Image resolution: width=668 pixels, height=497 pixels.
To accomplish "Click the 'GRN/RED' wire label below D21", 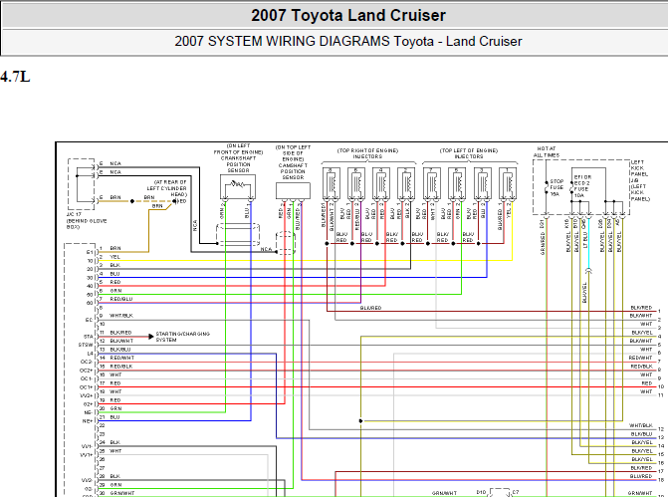I will click(x=543, y=244).
